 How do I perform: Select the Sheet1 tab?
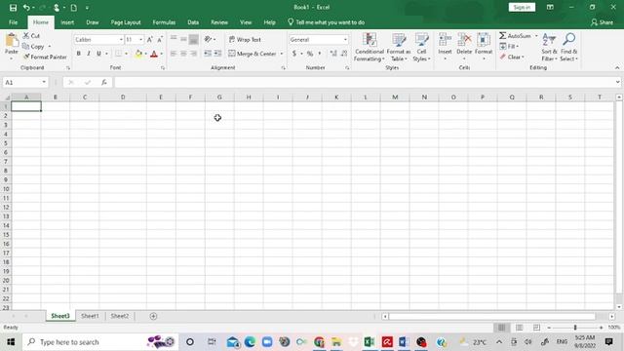(90, 316)
